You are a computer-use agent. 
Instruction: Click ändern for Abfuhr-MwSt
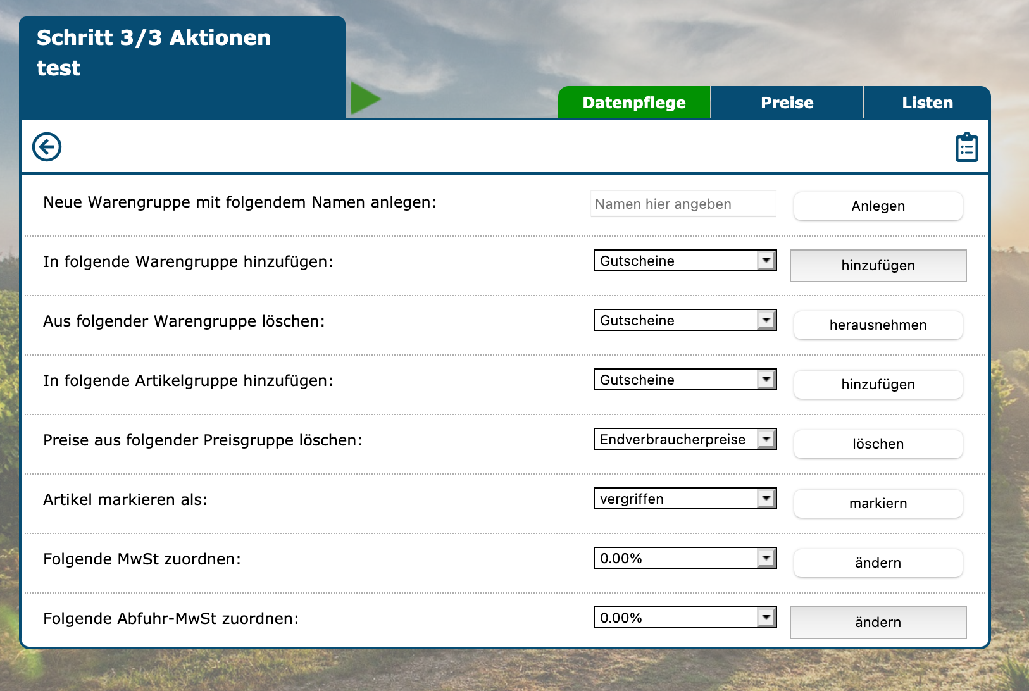[x=878, y=623]
